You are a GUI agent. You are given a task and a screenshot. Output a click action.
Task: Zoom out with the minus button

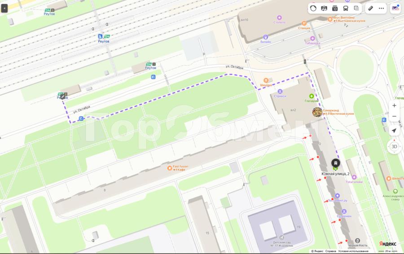tap(394, 116)
